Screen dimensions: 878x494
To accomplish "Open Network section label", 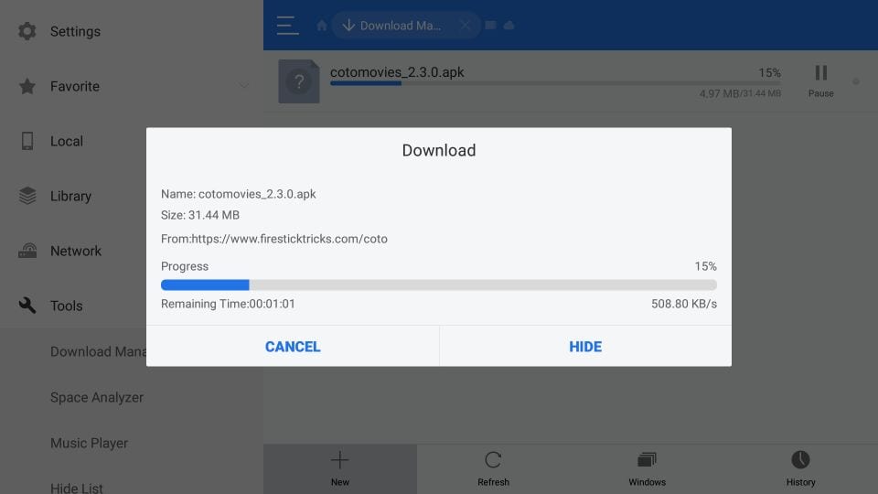I will [76, 251].
